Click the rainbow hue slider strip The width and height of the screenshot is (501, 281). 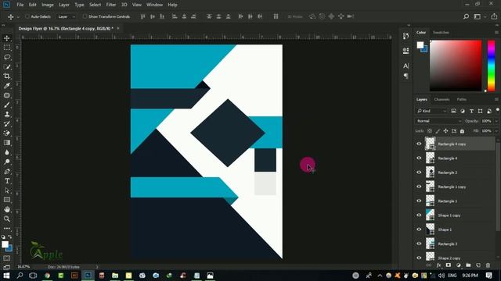(491, 66)
